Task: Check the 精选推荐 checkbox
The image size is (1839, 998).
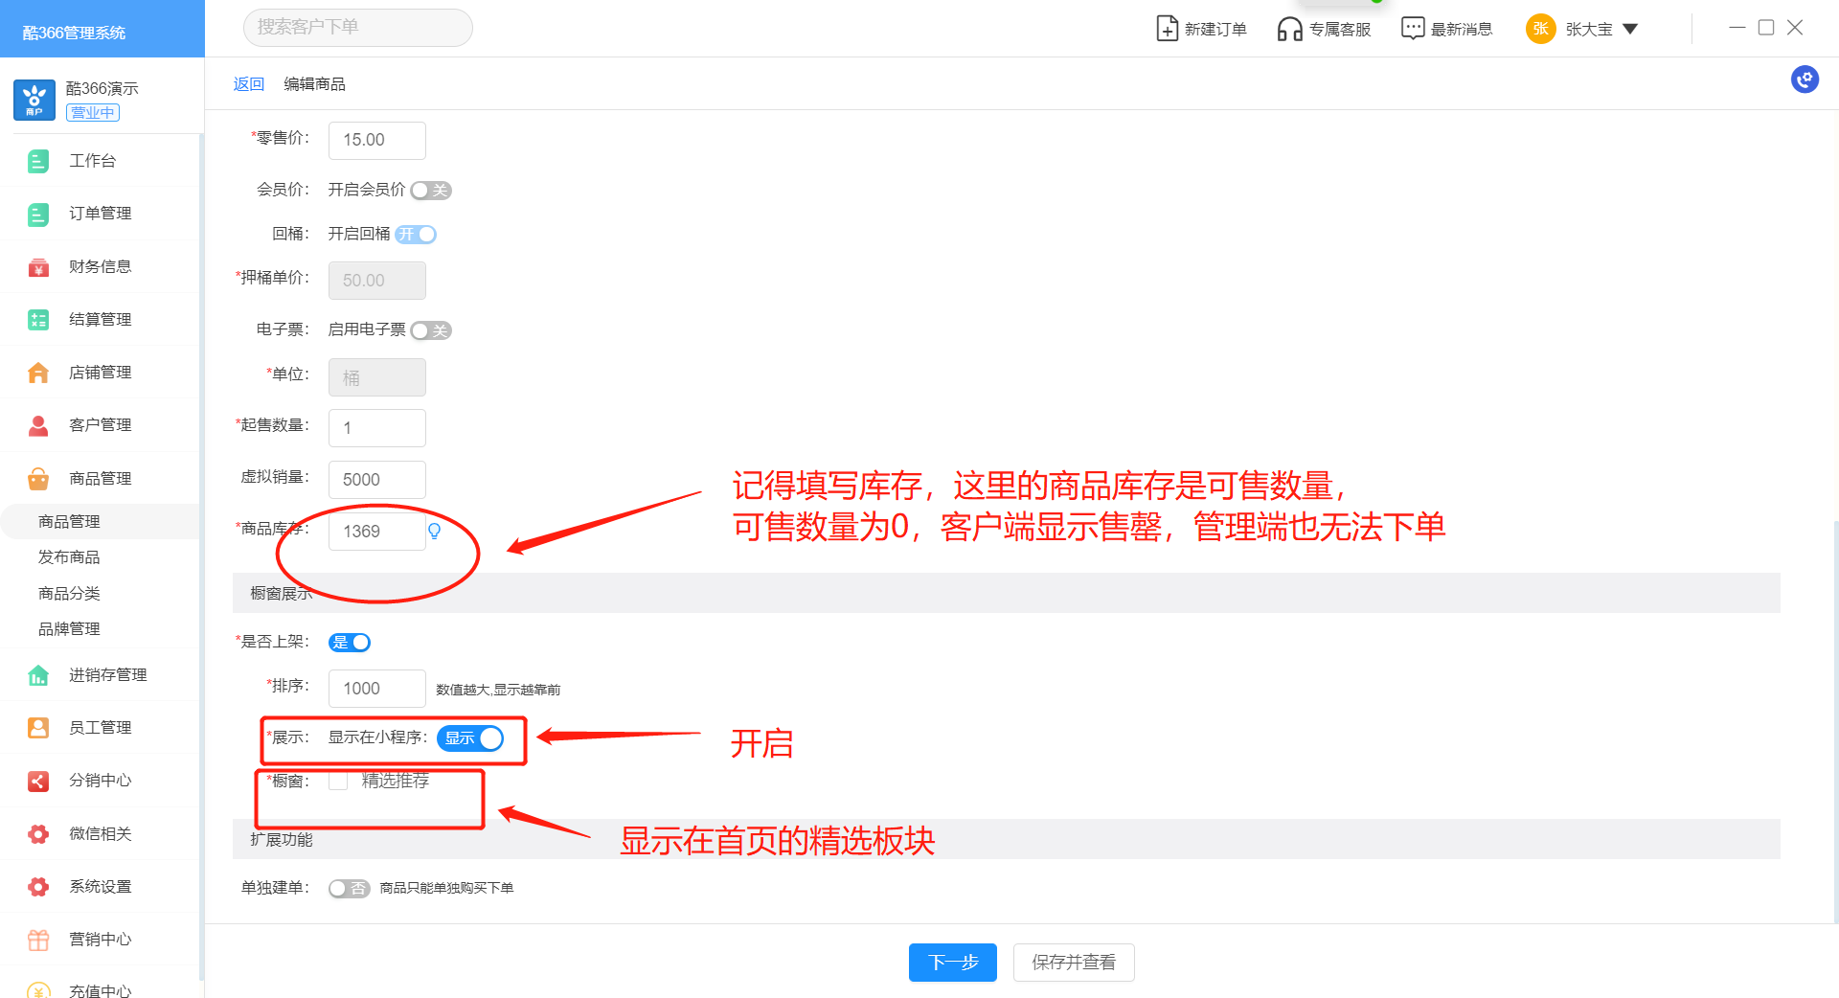Action: coord(338,782)
